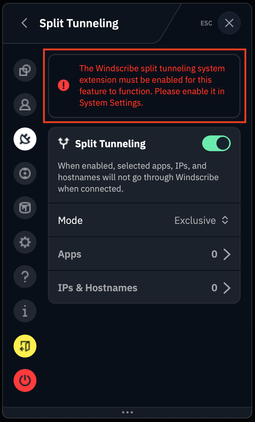Click the Help question mark icon
Viewport: 255px width, 422px height.
coord(25,277)
